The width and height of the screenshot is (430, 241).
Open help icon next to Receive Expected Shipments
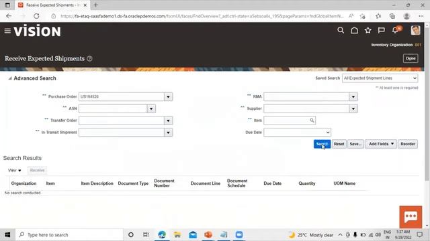pos(89,58)
